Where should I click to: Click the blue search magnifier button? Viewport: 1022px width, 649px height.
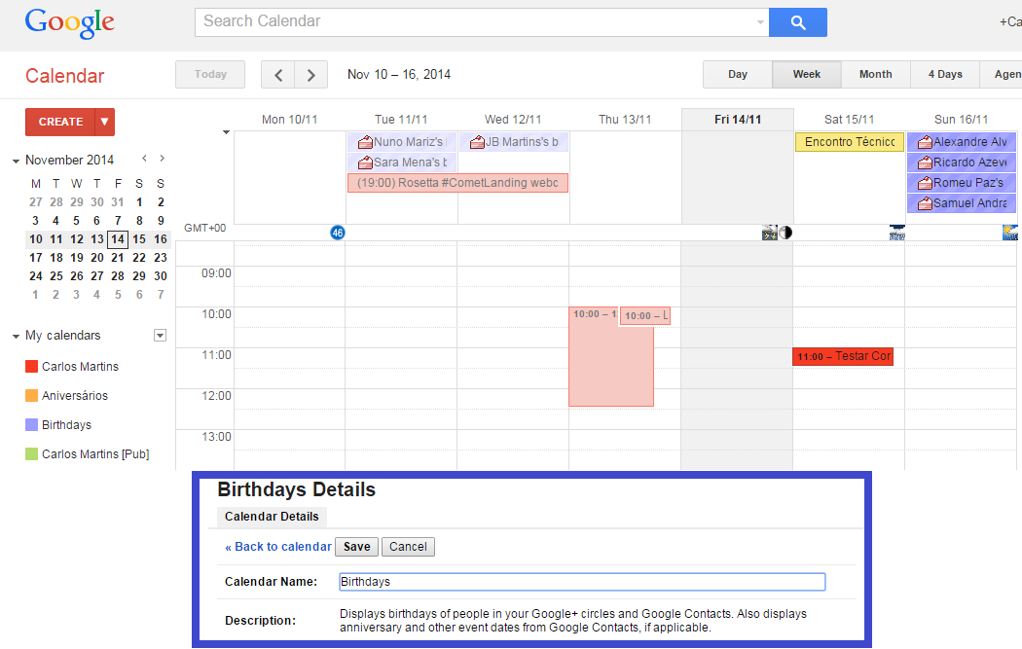pyautogui.click(x=798, y=22)
